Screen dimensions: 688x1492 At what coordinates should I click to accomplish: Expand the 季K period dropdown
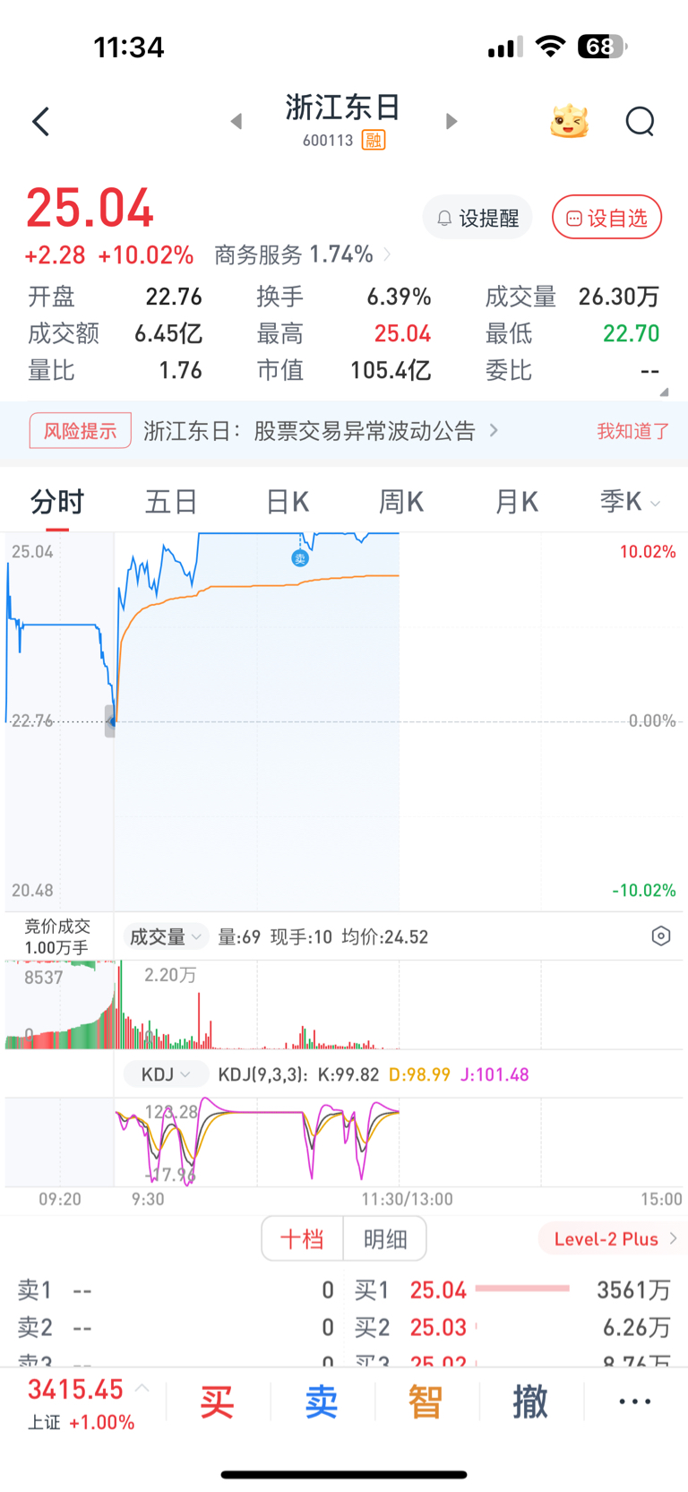631,503
